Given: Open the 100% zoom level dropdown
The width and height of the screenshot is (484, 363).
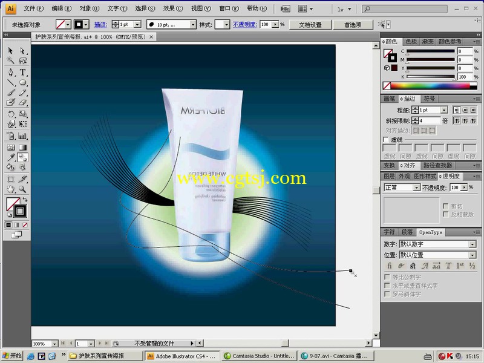Looking at the screenshot, I should point(54,344).
